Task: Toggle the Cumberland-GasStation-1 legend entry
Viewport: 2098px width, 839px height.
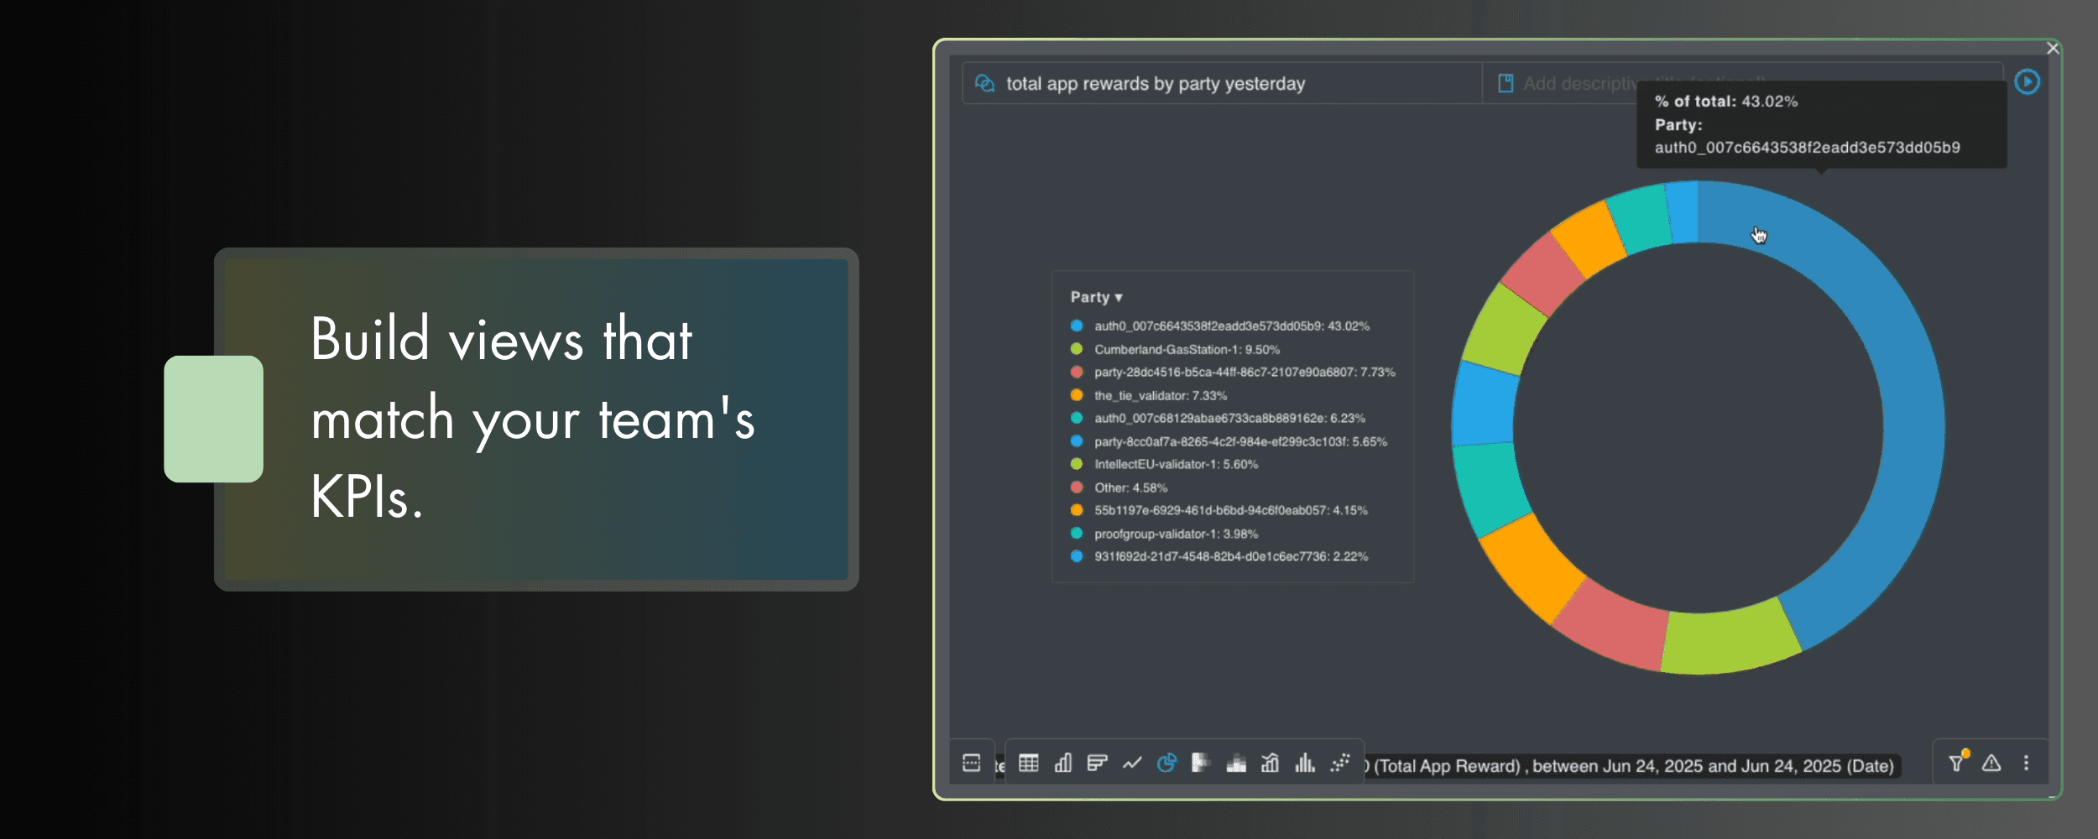Action: click(1175, 349)
